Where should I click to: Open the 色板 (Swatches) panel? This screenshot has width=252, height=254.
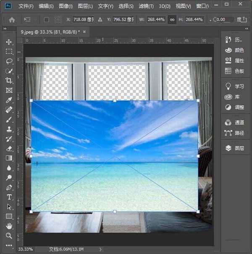pos(235,71)
